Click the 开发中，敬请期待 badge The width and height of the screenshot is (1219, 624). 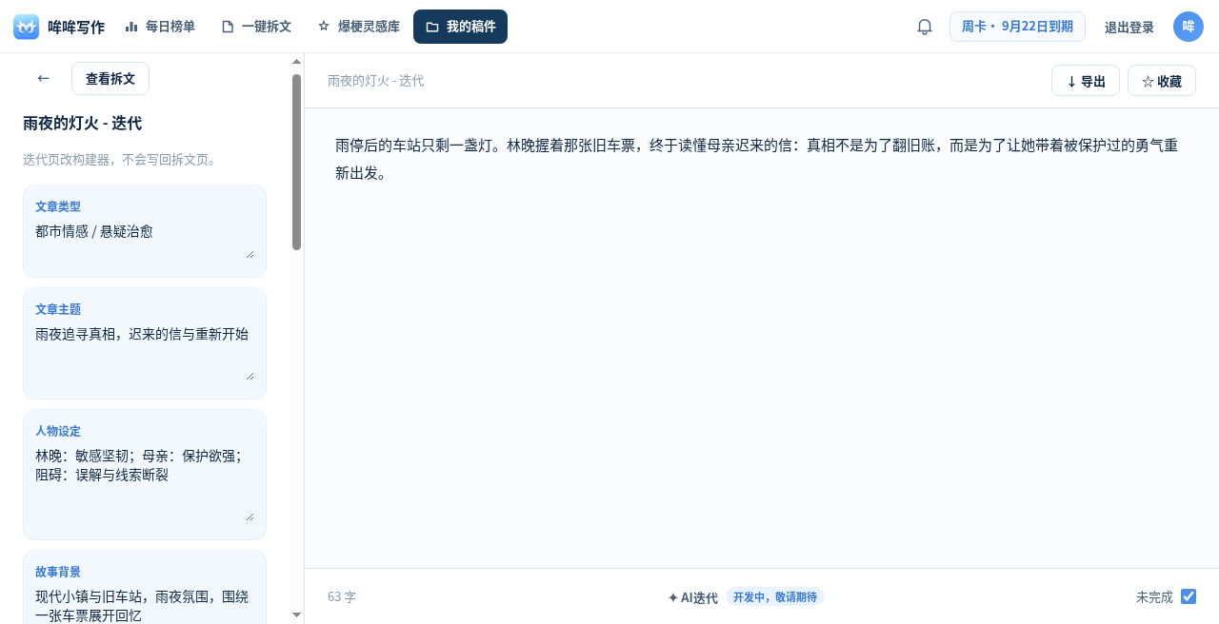tap(775, 597)
